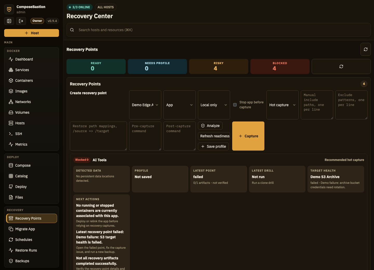Open the Dashboard page

click(31, 59)
